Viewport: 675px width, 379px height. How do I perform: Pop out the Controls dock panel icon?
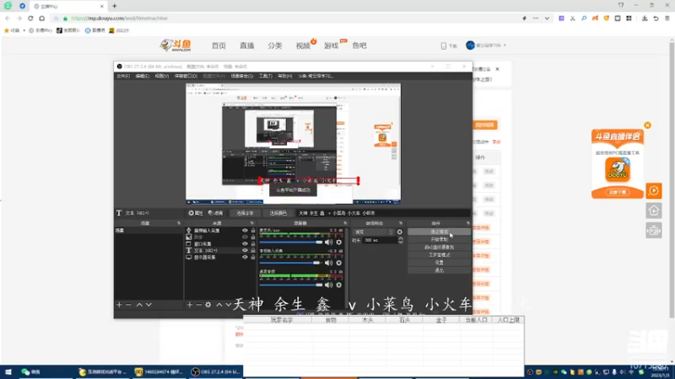click(468, 223)
